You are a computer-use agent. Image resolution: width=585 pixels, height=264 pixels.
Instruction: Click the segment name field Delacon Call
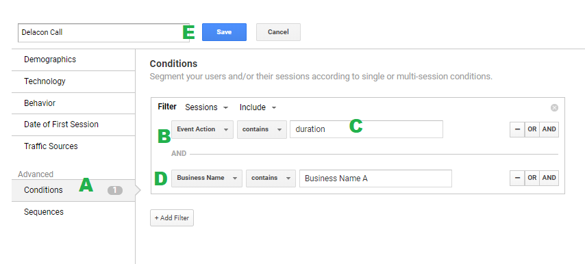tap(103, 32)
